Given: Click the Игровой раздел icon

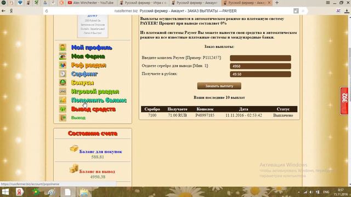Looking at the screenshot, I should [63, 91].
